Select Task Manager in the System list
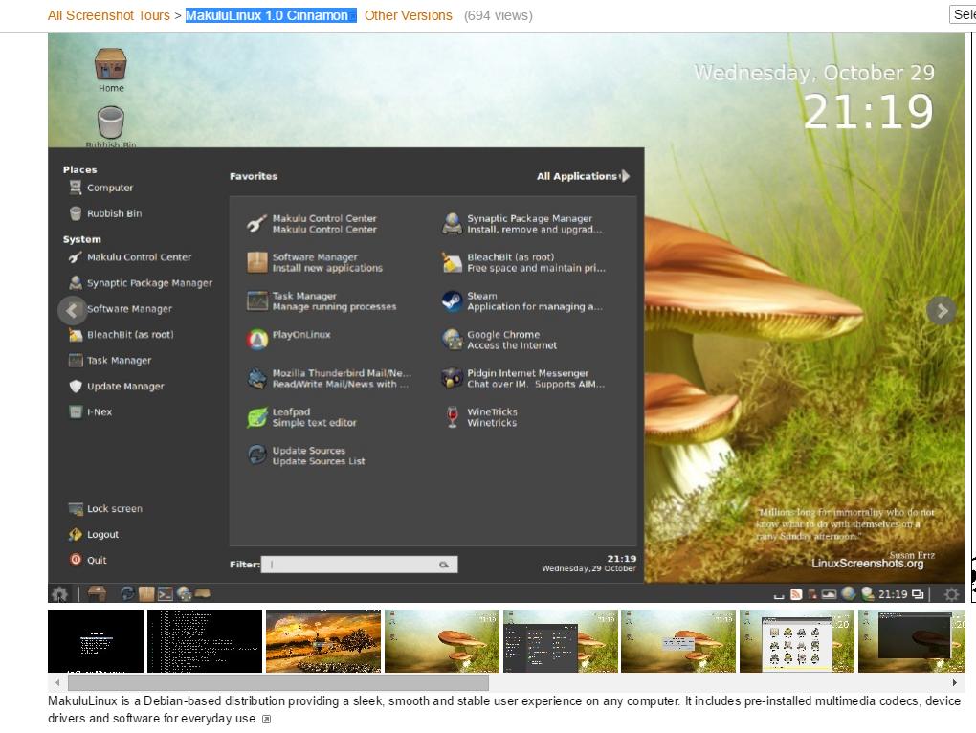 point(109,360)
